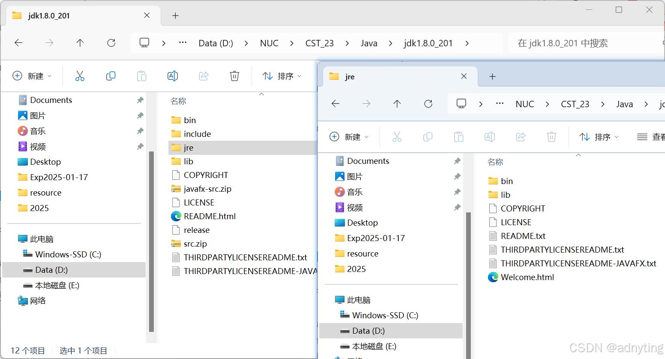Click 名称 column header in jre window

tap(495, 162)
